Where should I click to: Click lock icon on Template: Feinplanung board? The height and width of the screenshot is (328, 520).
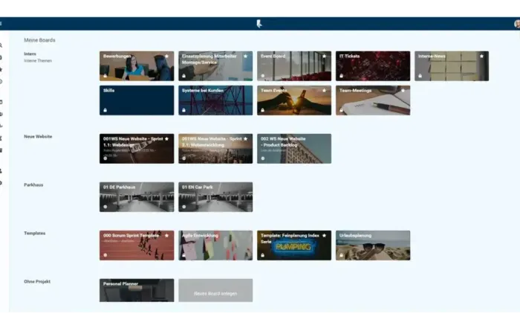click(x=263, y=255)
